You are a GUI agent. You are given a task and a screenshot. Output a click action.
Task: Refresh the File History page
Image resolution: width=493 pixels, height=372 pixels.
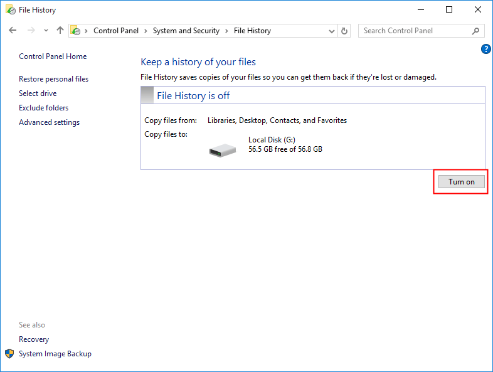tap(344, 31)
